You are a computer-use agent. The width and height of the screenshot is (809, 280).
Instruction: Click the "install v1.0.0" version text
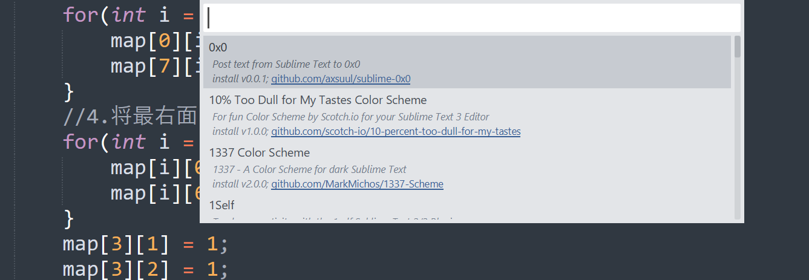(240, 131)
